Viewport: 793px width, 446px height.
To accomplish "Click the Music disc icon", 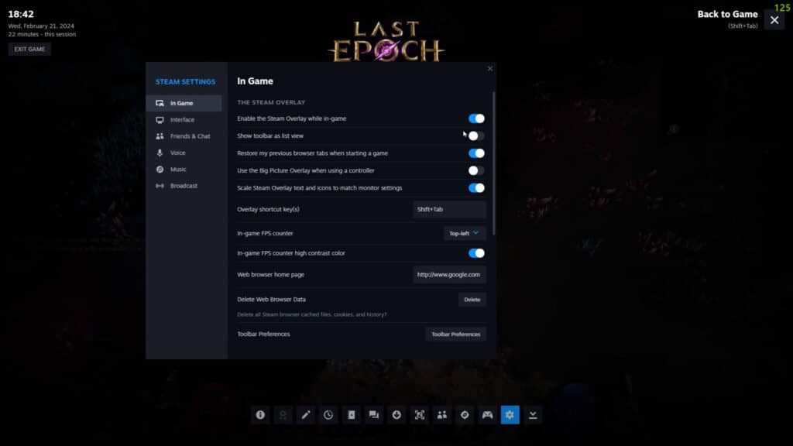I will tap(160, 170).
